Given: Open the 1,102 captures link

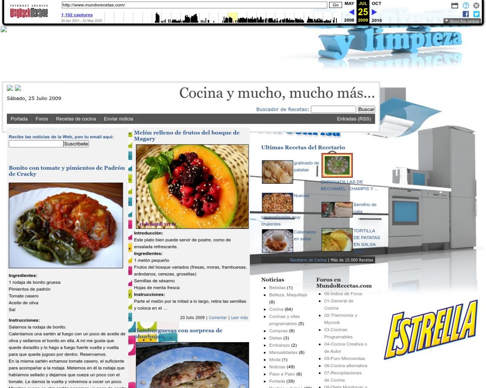Looking at the screenshot, I should pos(77,15).
